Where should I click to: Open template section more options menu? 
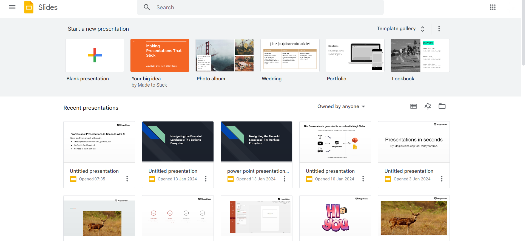439,29
